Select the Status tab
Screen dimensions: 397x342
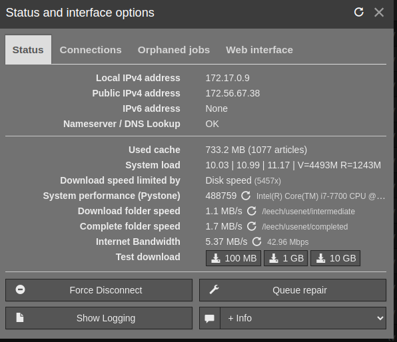click(28, 50)
